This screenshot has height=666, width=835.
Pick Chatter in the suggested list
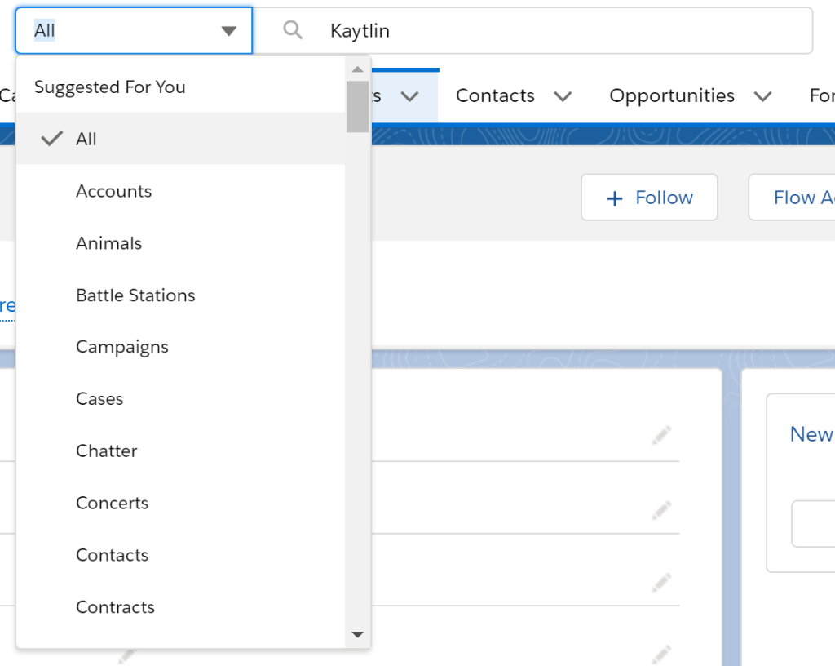pos(106,451)
